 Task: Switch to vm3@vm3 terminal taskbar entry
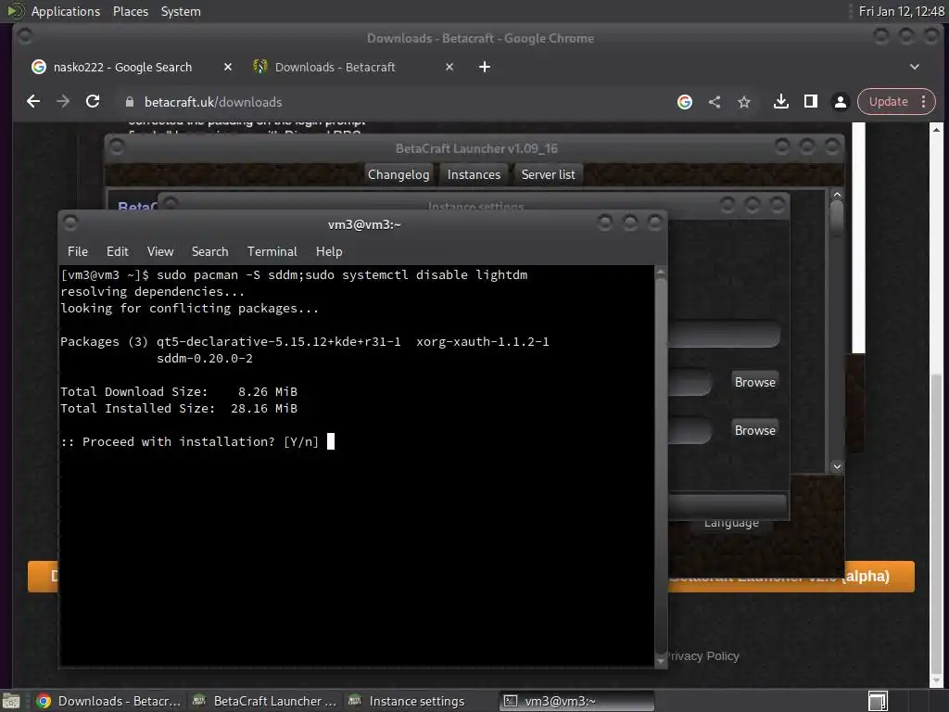(576, 701)
